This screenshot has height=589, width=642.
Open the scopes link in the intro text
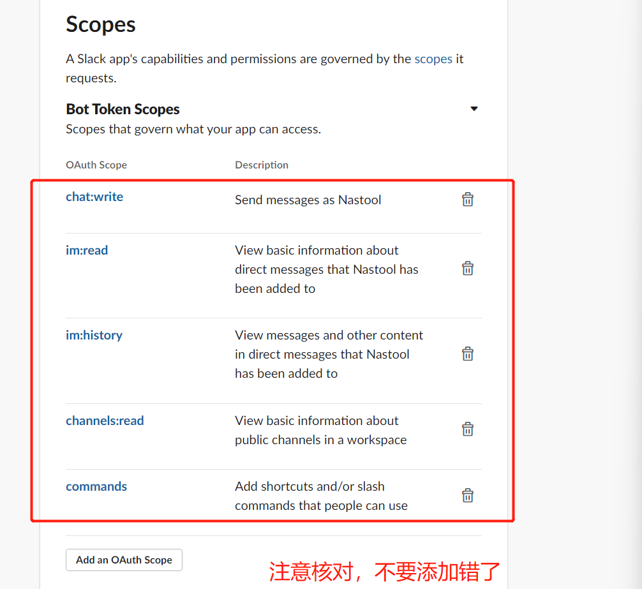coord(433,59)
